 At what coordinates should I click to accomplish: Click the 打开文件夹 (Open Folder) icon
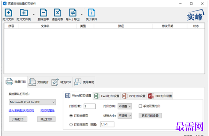tap(24, 13)
